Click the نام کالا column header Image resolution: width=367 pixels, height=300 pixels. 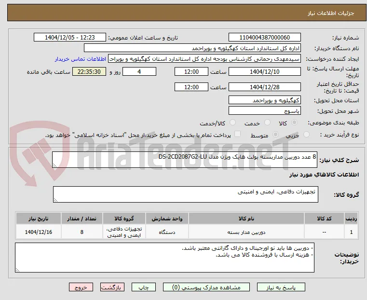click(x=246, y=218)
